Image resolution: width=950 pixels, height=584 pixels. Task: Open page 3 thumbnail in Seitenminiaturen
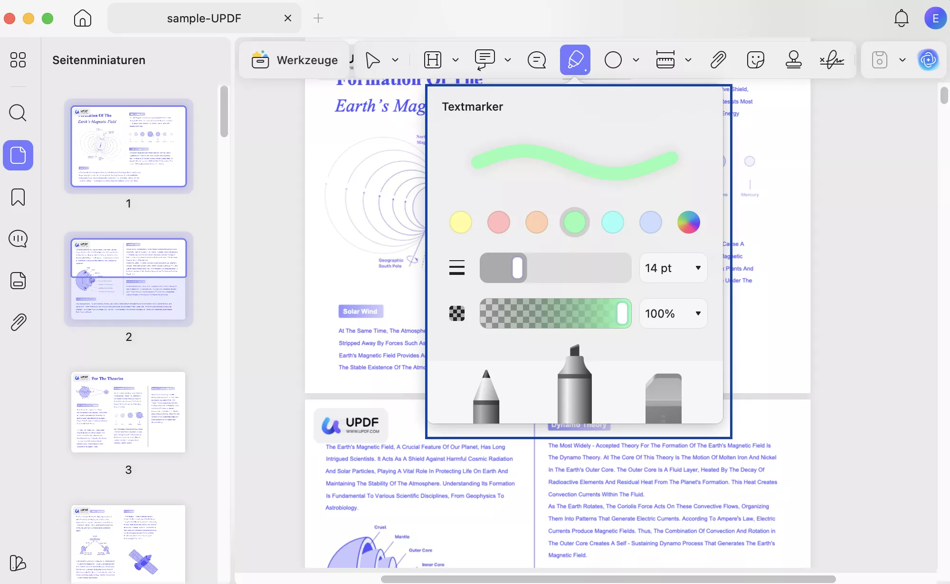(x=128, y=413)
